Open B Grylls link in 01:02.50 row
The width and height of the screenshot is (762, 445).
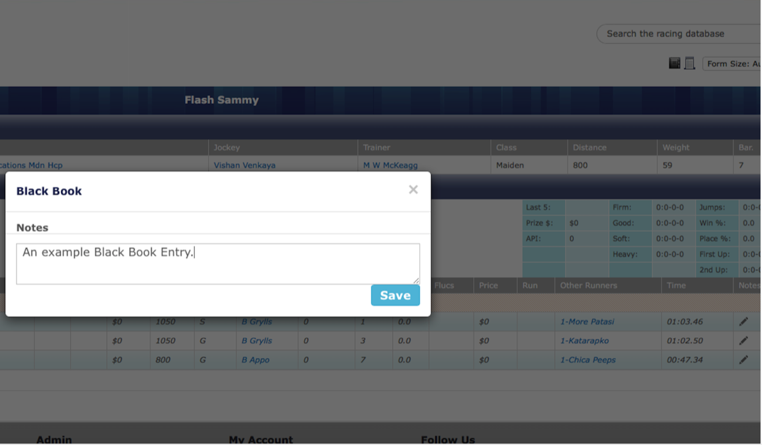click(x=256, y=341)
